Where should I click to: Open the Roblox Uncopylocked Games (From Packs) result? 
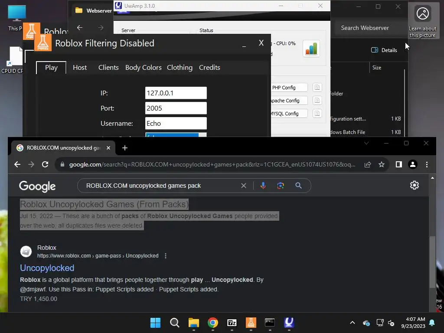coord(104,204)
